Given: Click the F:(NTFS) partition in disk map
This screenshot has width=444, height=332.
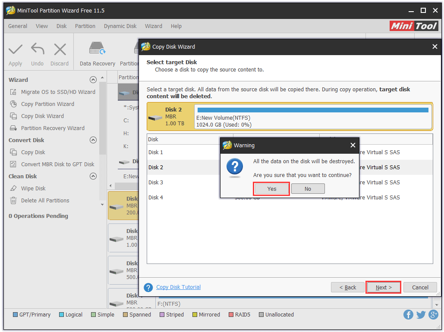Looking at the screenshot, I should pos(293,303).
